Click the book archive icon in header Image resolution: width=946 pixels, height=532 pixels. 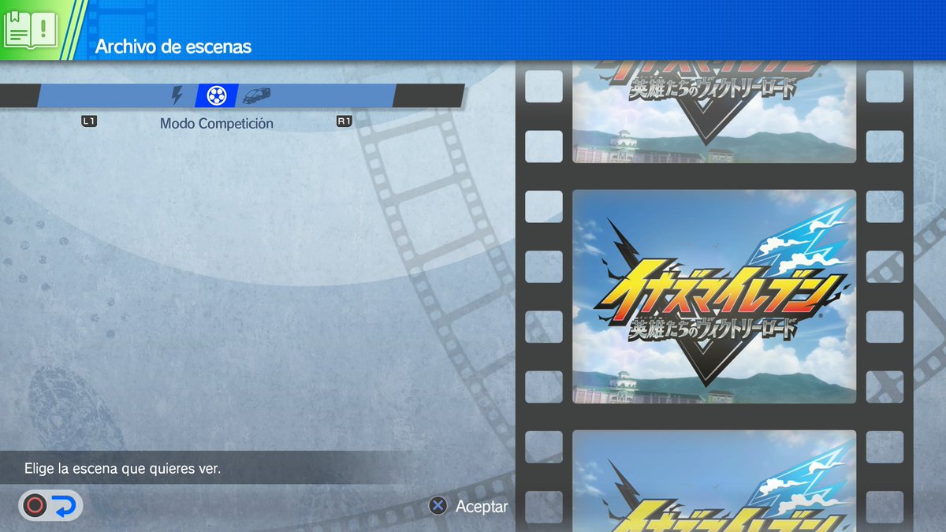tap(30, 30)
